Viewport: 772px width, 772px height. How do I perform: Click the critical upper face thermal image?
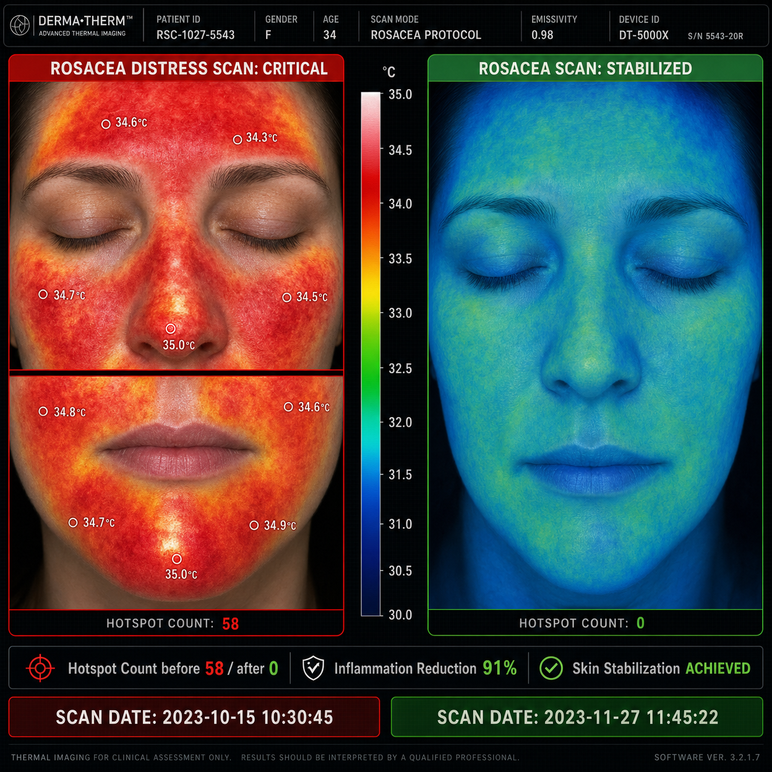176,226
